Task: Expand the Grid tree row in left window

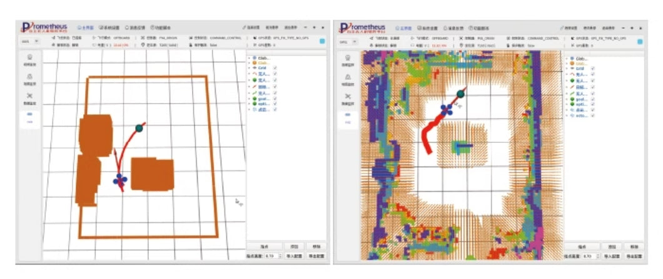Action: (249, 67)
